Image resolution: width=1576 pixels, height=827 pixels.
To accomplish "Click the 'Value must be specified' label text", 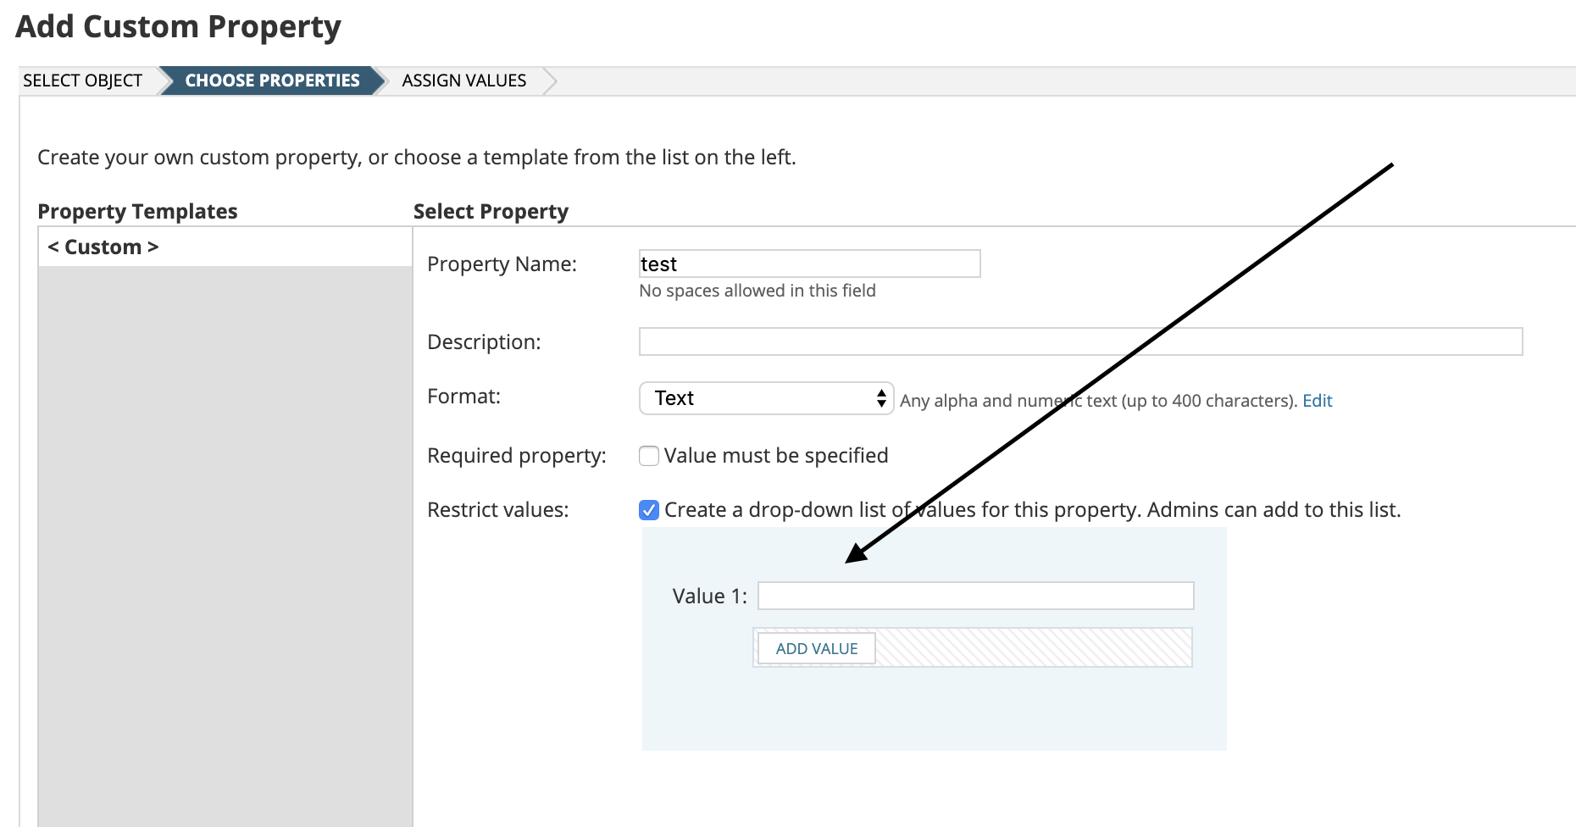I will tap(775, 456).
